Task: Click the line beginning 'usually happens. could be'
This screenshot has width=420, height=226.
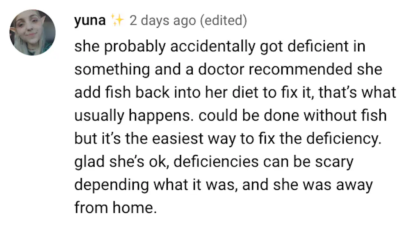Action: click(230, 116)
